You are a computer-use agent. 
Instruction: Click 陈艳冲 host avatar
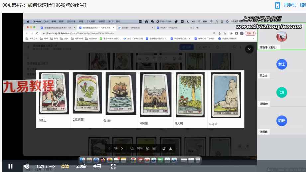[x=282, y=36]
